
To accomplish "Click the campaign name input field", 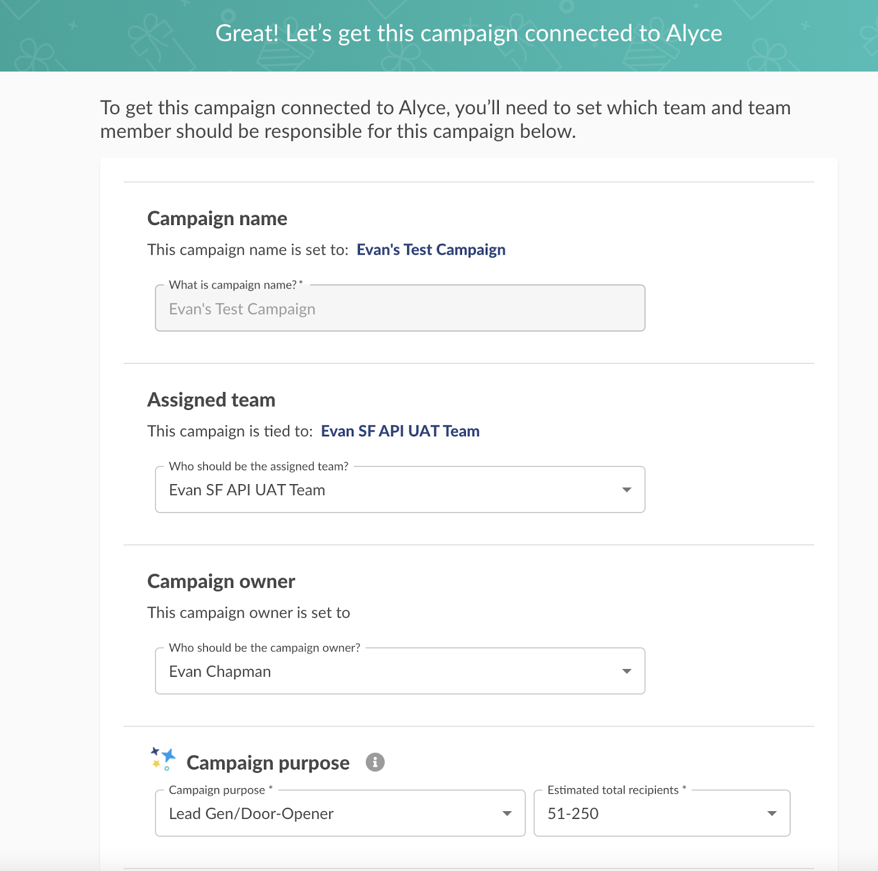I will [x=400, y=308].
